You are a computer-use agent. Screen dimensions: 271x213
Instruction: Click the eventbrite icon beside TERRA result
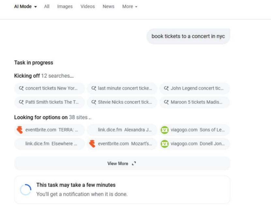coord(20,130)
